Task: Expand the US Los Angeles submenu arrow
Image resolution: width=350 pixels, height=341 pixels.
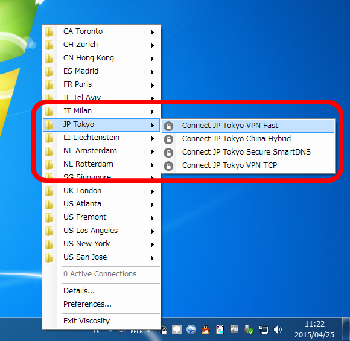Action: 153,231
